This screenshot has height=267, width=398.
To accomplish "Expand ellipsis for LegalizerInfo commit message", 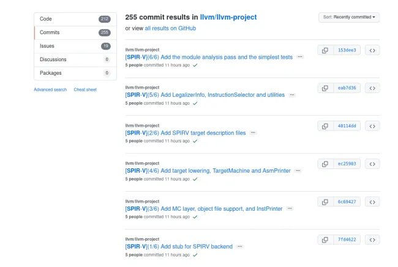I will [x=291, y=95].
